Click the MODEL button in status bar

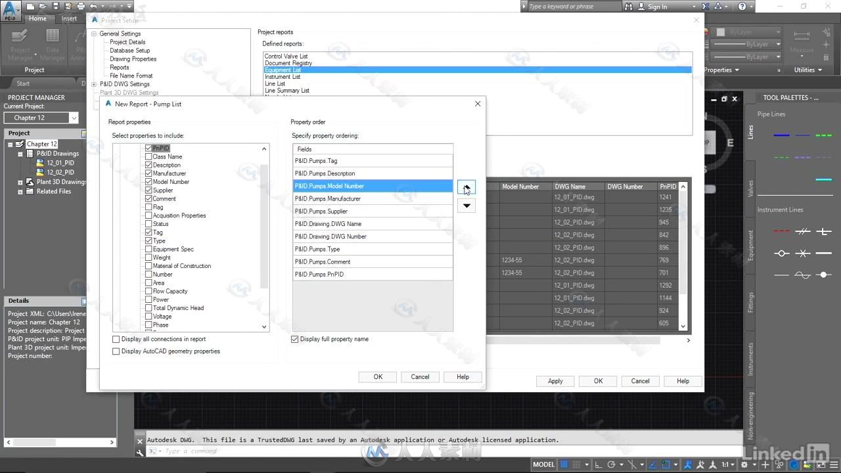tap(543, 464)
